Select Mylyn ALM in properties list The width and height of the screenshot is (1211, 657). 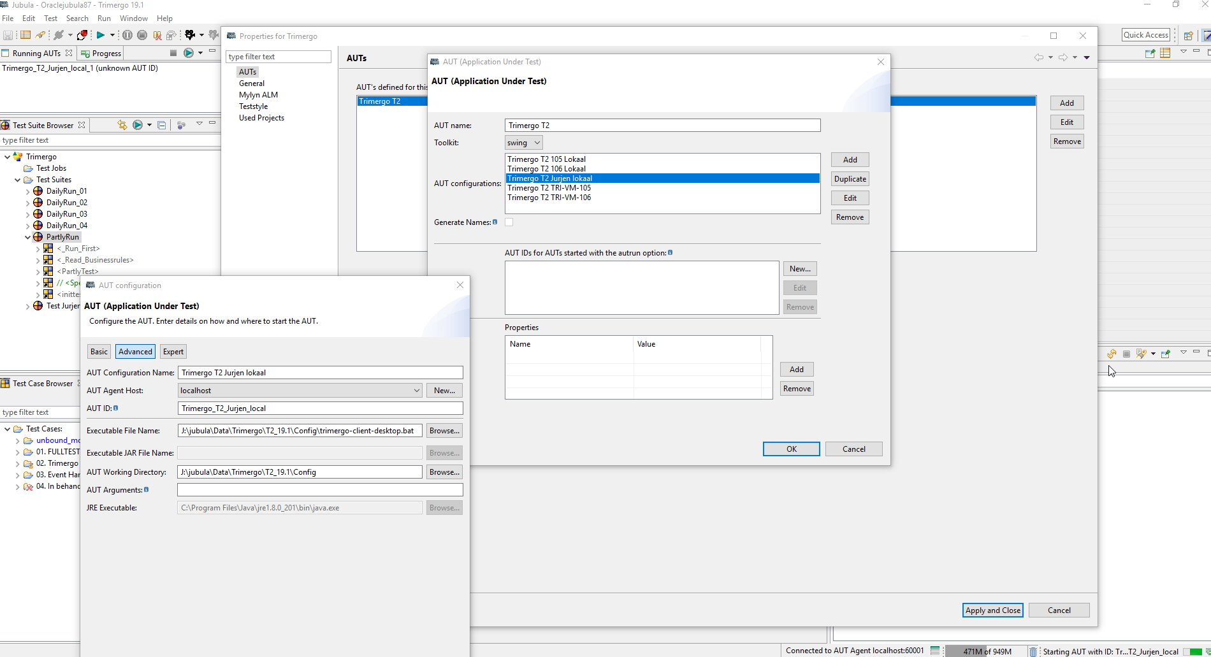point(258,95)
